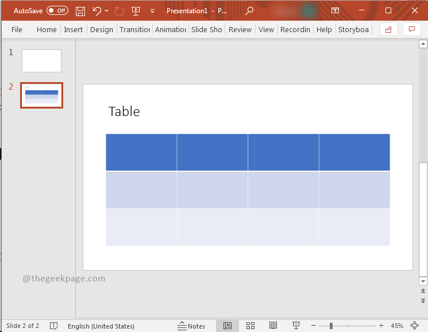Select slide 1 thumbnail

[x=41, y=61]
